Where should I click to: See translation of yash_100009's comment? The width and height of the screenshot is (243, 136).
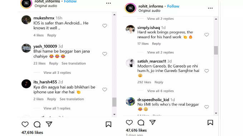[74, 63]
